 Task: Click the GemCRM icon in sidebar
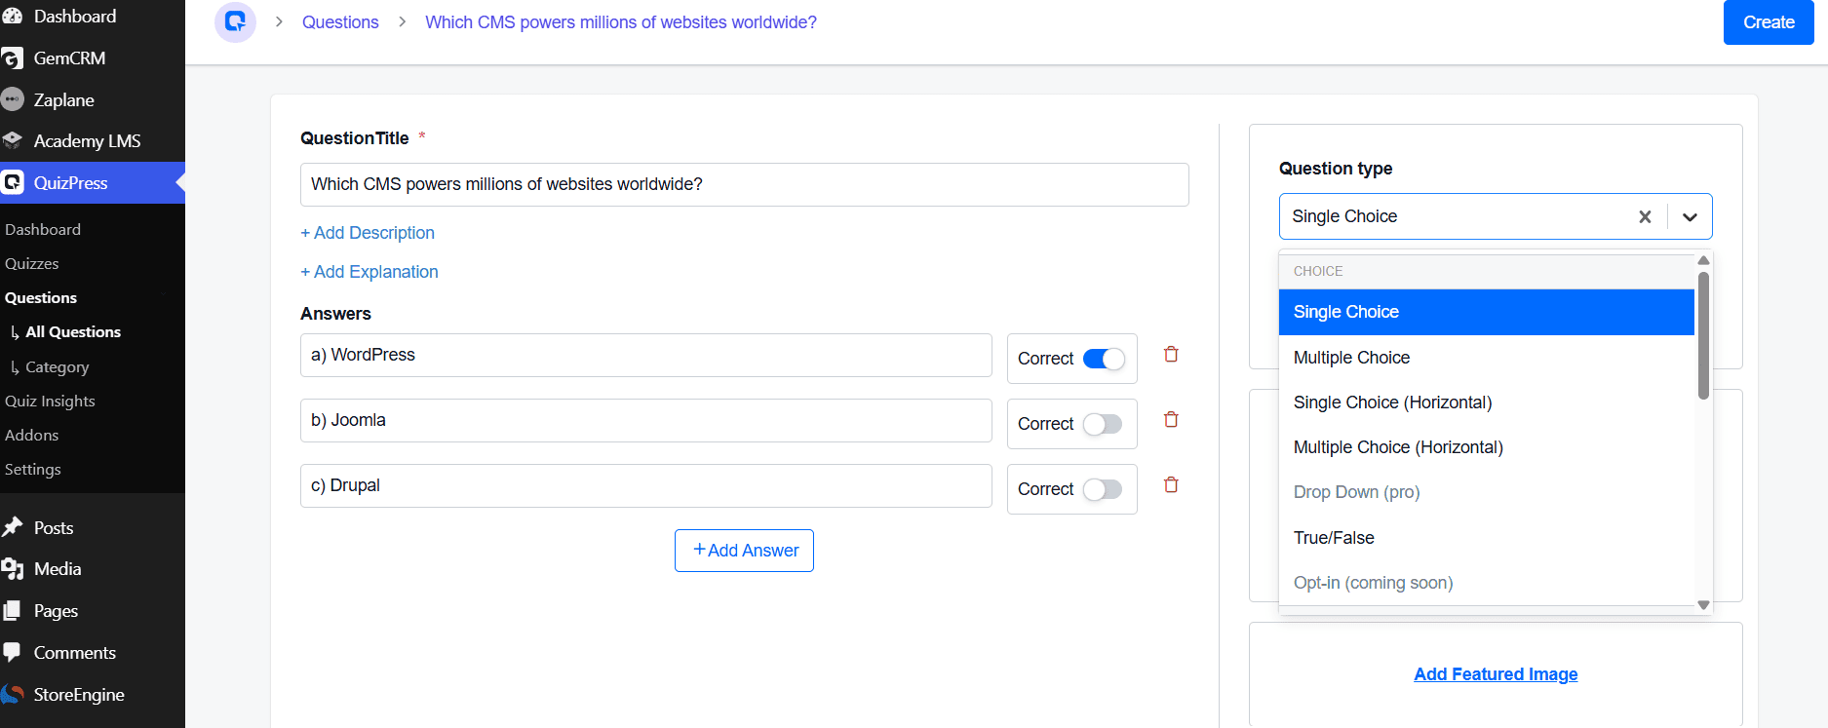(13, 58)
